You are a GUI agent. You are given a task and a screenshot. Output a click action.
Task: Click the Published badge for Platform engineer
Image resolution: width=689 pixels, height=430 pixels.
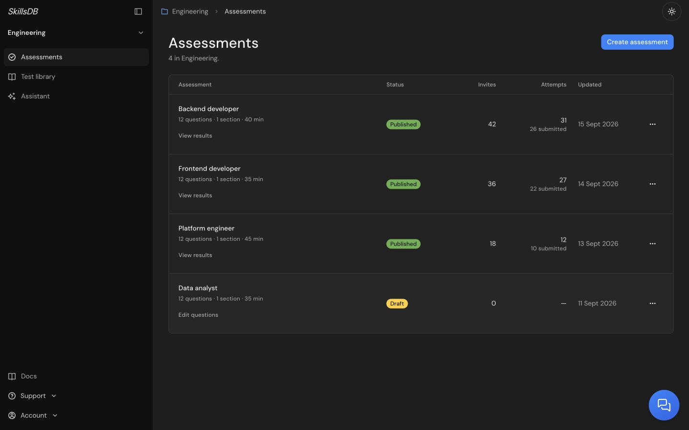tap(403, 244)
